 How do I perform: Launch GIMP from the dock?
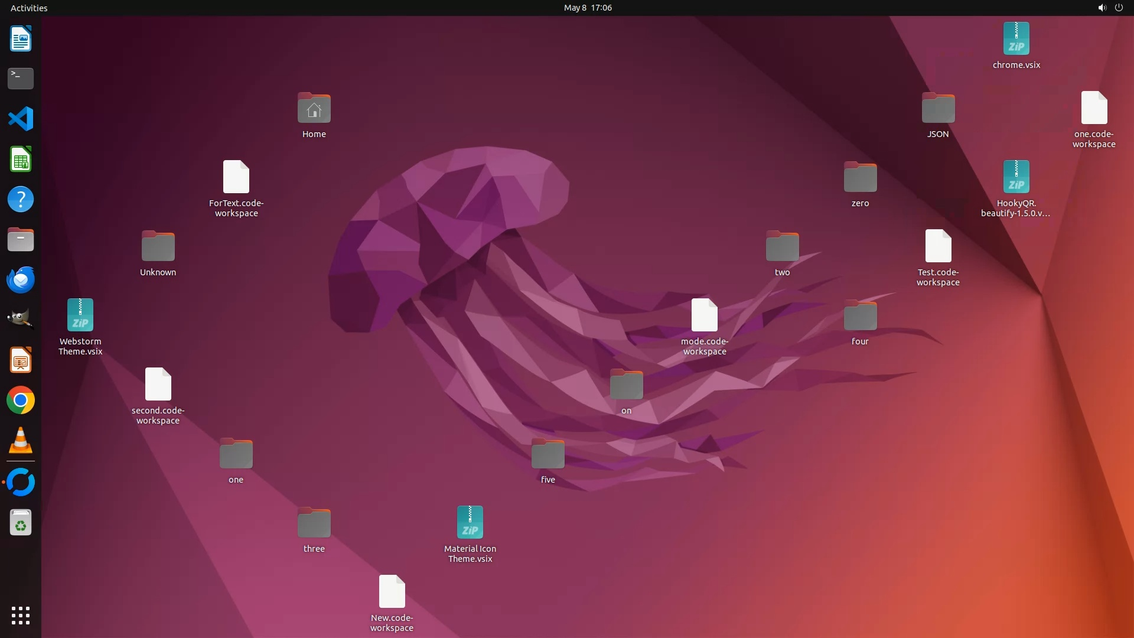tap(21, 319)
